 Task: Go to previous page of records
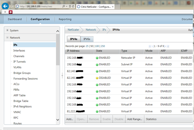pos(153,46)
